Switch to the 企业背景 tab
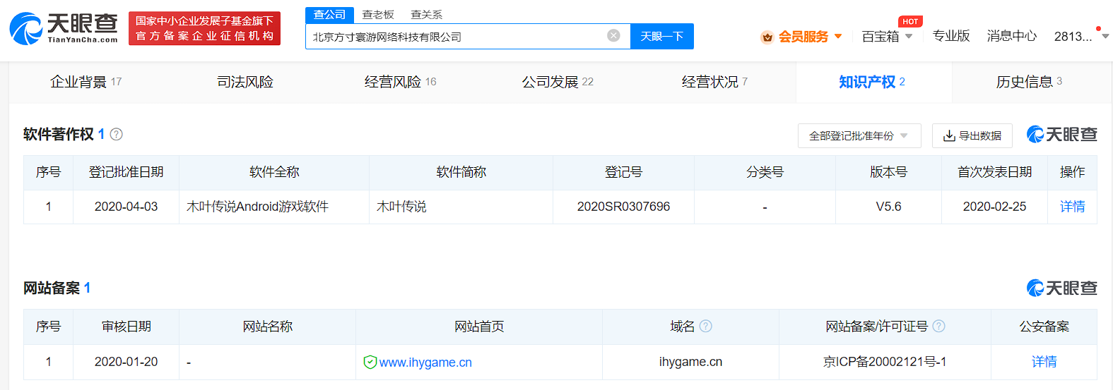1113x390 pixels. 86,83
